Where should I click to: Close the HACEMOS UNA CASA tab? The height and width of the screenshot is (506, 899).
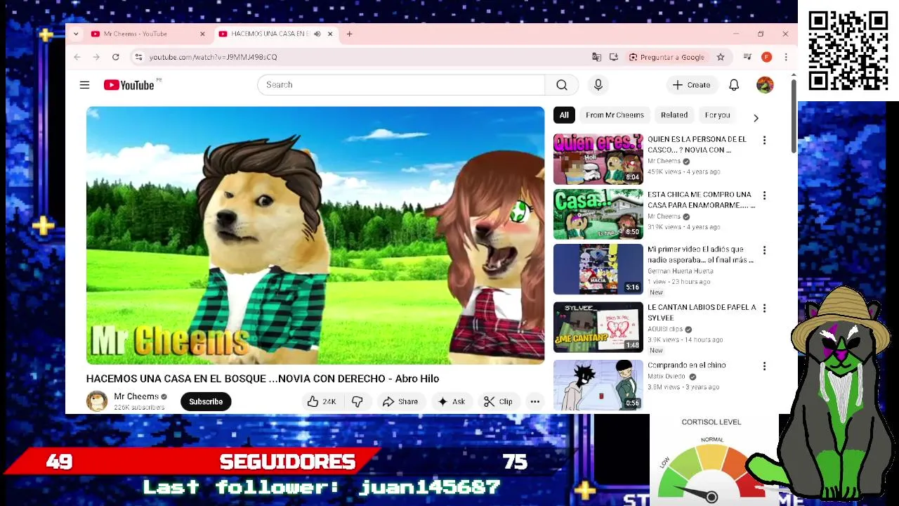point(330,34)
